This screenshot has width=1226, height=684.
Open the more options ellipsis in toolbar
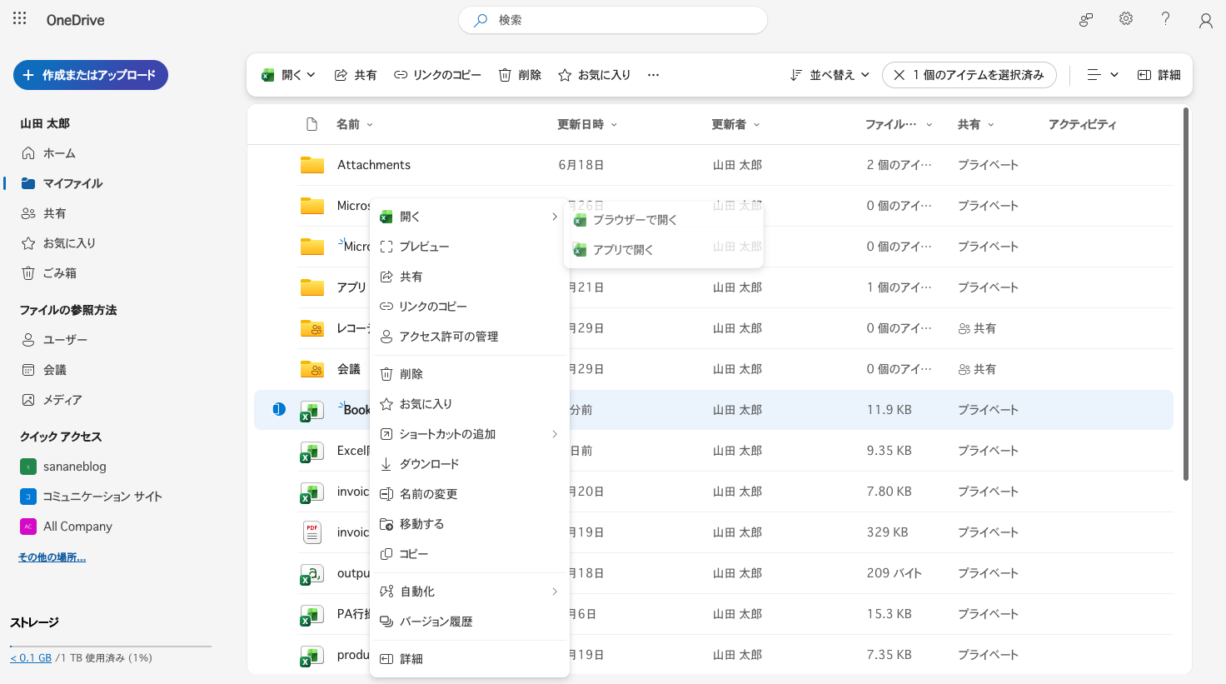(654, 75)
